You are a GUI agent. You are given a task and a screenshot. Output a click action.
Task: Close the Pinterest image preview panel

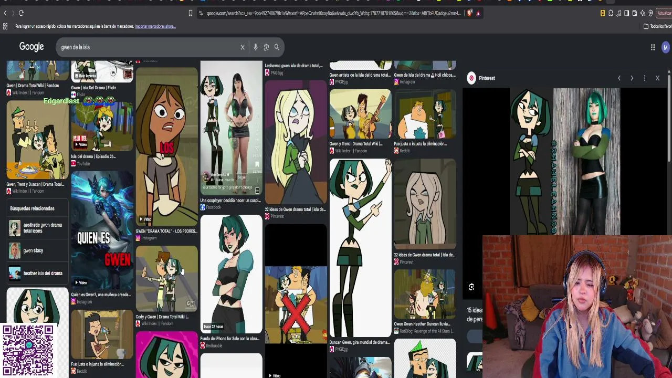(x=657, y=78)
